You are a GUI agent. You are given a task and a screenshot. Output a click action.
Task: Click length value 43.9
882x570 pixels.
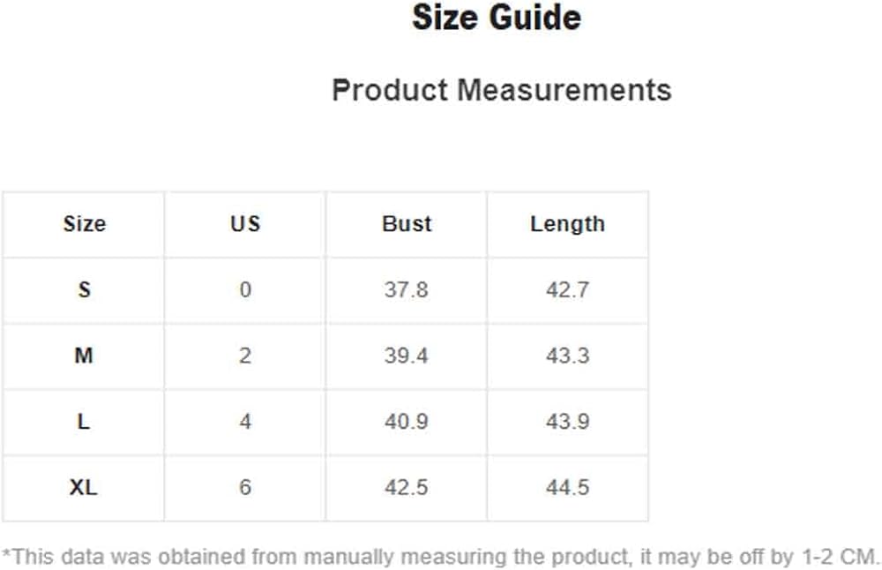pyautogui.click(x=567, y=422)
